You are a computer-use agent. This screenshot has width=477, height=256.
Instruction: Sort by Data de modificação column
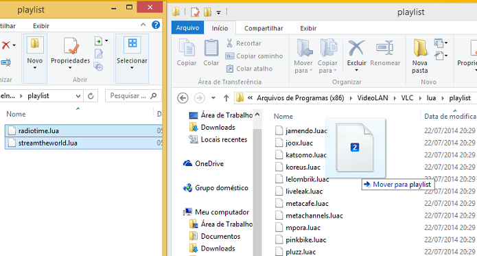[x=450, y=116]
